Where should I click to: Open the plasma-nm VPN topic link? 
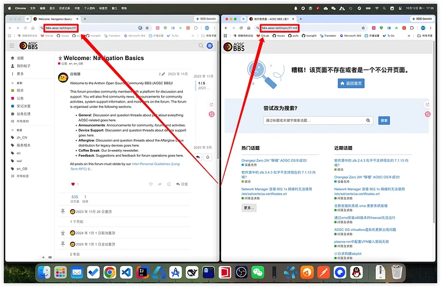point(361,242)
